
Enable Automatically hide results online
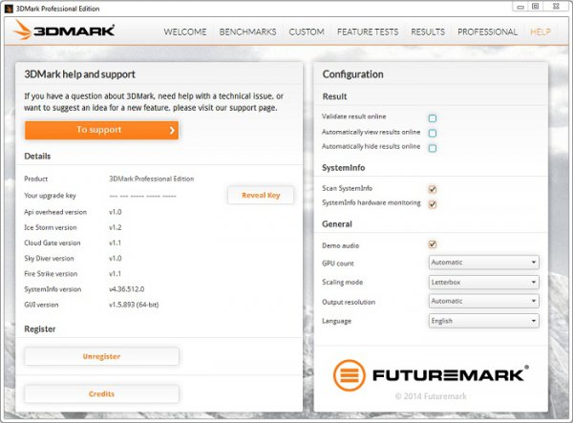[433, 148]
